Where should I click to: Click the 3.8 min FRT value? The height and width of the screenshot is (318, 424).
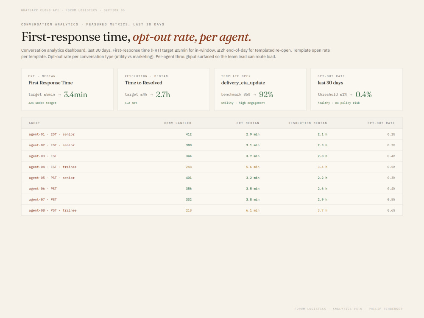[x=253, y=199]
